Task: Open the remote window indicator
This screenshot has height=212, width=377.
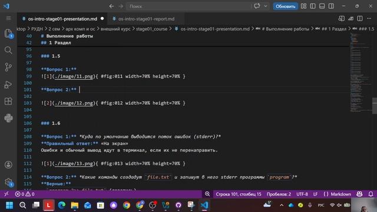Action: pyautogui.click(x=6, y=194)
